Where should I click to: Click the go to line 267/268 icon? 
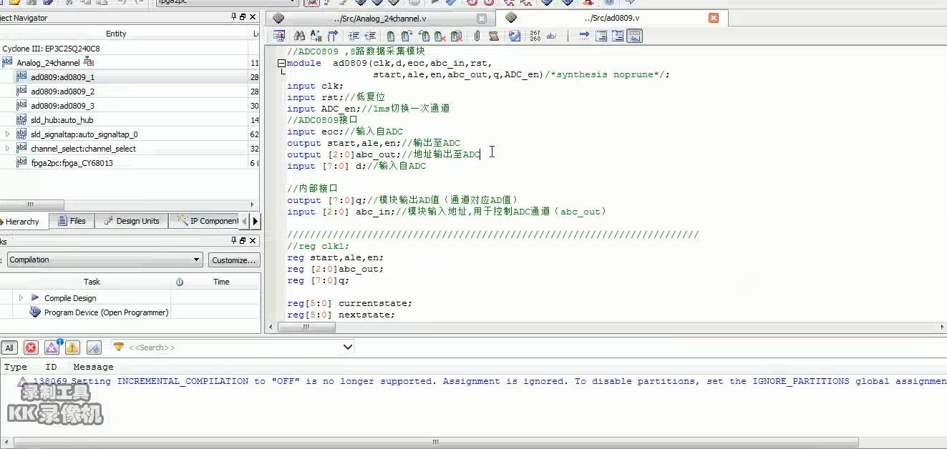[x=535, y=36]
